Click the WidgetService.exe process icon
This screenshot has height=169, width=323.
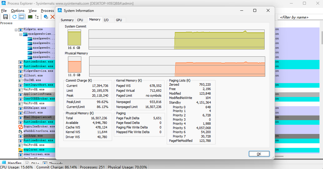(x=20, y=71)
